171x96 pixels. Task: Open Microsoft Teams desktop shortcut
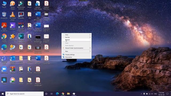coord(4,60)
